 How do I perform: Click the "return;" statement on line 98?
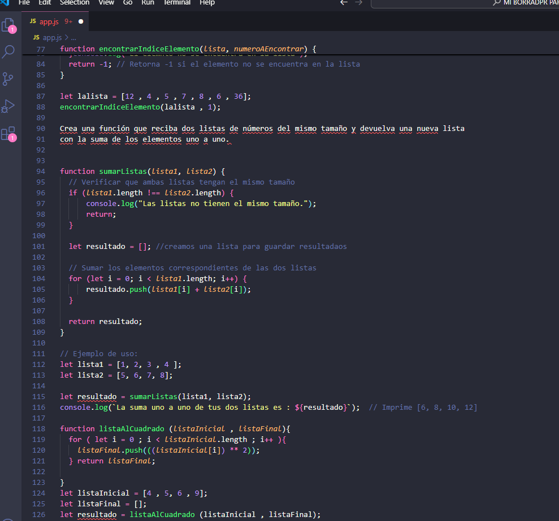[x=101, y=214]
